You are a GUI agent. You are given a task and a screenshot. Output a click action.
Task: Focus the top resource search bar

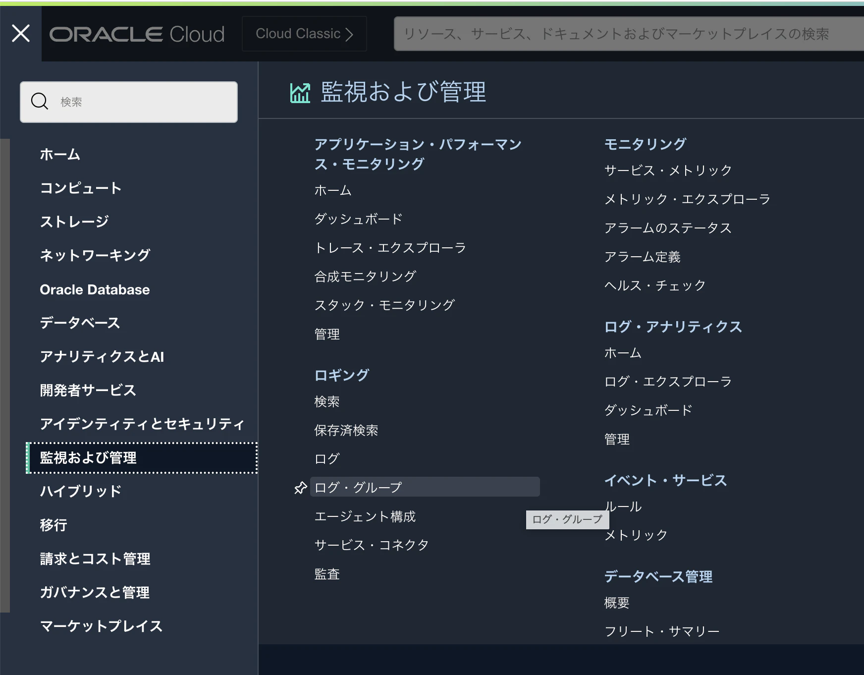click(628, 34)
